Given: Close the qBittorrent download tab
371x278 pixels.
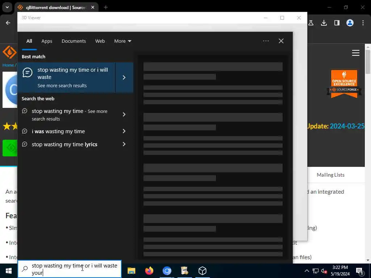Looking at the screenshot, I should pos(93,8).
